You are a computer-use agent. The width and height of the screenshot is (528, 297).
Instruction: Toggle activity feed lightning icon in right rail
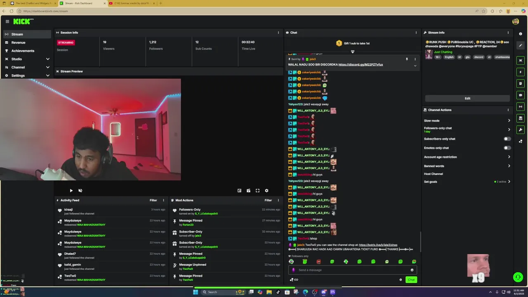coord(521,72)
